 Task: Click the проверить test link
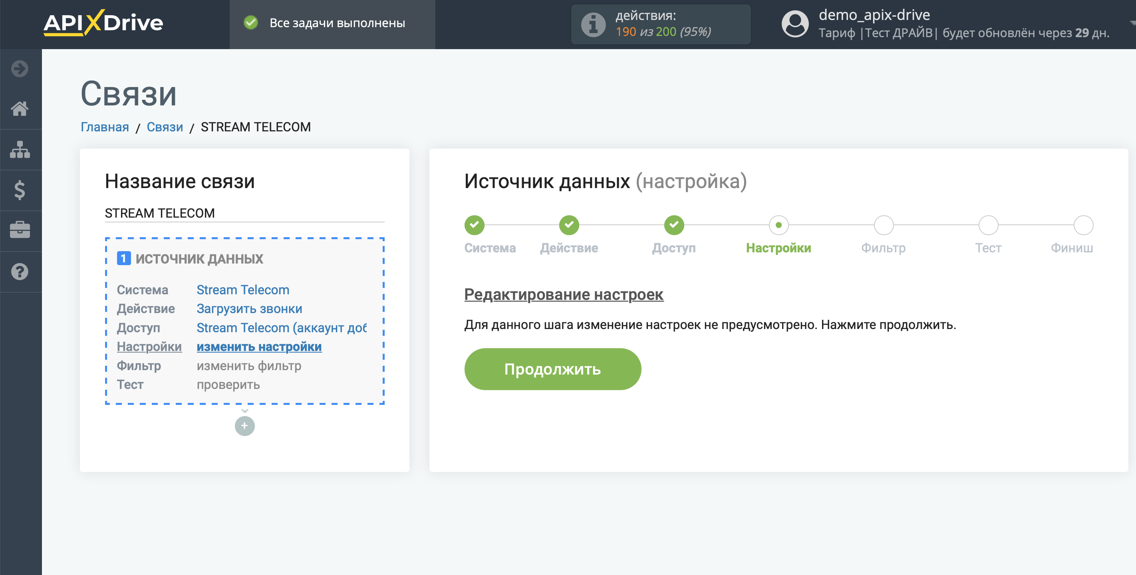(x=228, y=385)
